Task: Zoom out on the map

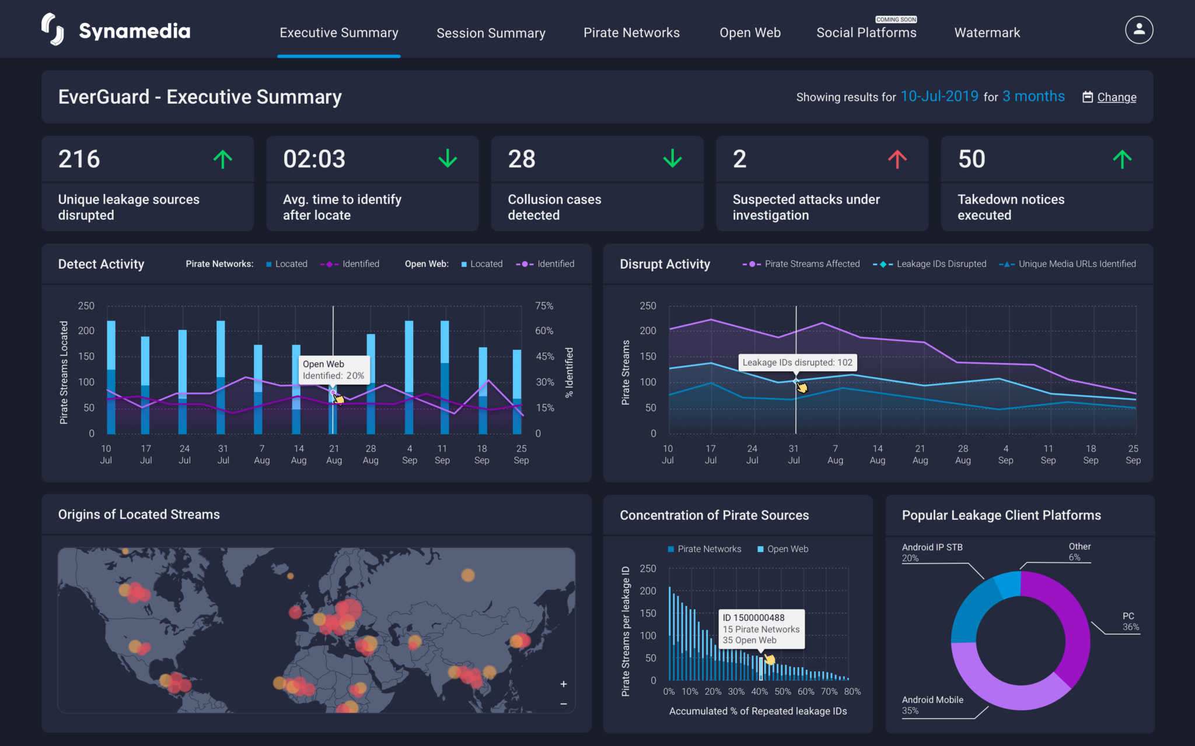Action: [563, 703]
